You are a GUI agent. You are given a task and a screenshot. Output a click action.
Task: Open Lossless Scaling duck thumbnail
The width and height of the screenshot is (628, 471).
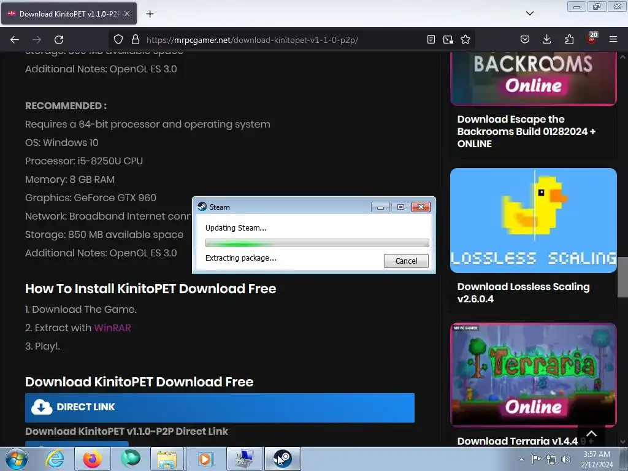click(x=533, y=220)
